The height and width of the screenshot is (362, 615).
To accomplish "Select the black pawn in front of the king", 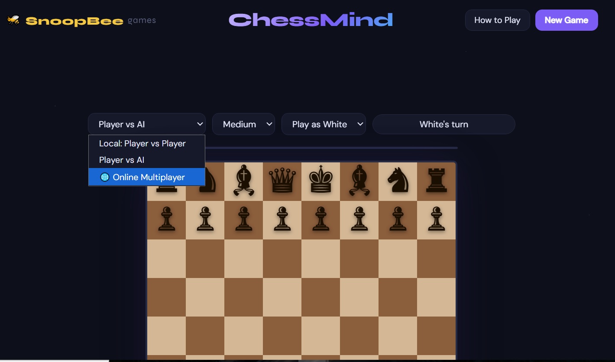I will click(320, 219).
